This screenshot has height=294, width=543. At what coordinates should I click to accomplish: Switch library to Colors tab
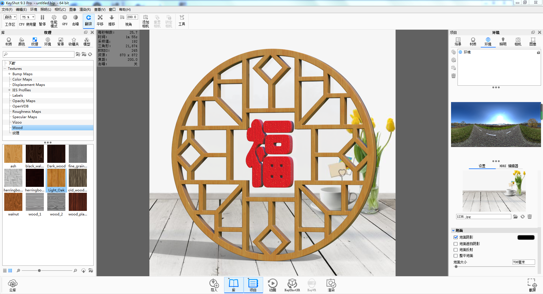click(x=22, y=42)
